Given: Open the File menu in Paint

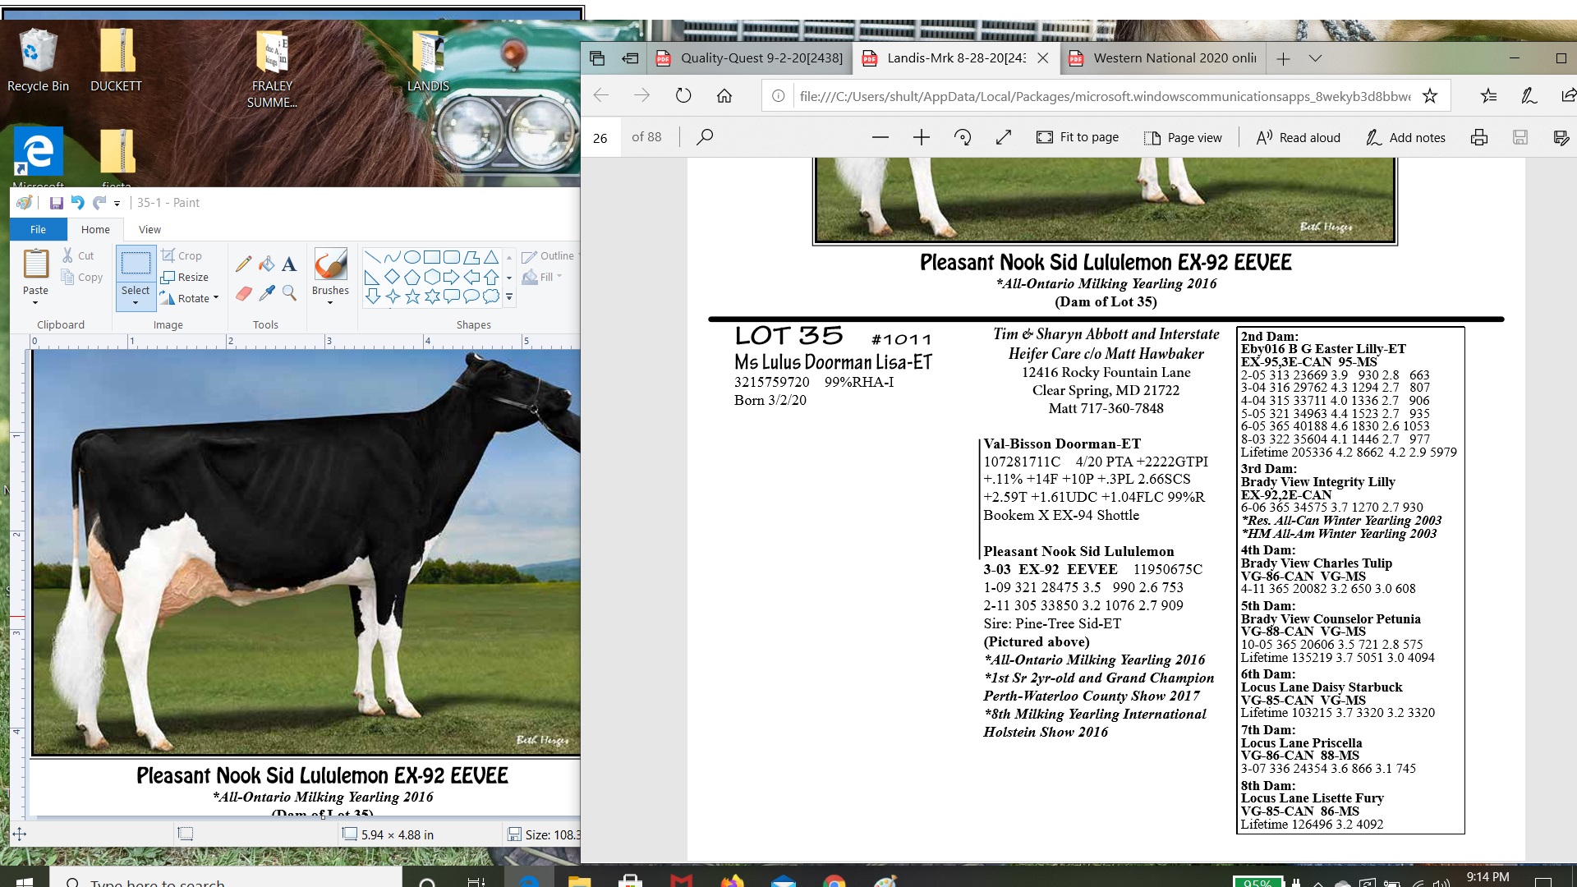Looking at the screenshot, I should [x=38, y=229].
